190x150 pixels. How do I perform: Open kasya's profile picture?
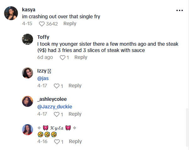pyautogui.click(x=10, y=14)
